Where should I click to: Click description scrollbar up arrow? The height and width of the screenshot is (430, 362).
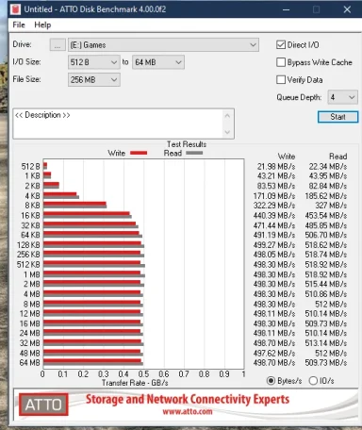click(x=228, y=116)
